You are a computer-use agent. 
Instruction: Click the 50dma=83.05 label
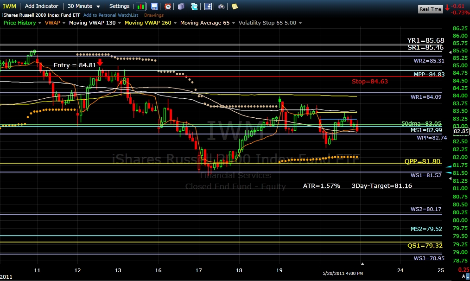(421, 123)
